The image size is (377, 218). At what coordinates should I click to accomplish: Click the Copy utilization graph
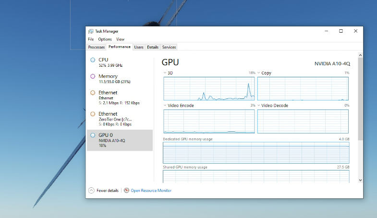click(303, 89)
